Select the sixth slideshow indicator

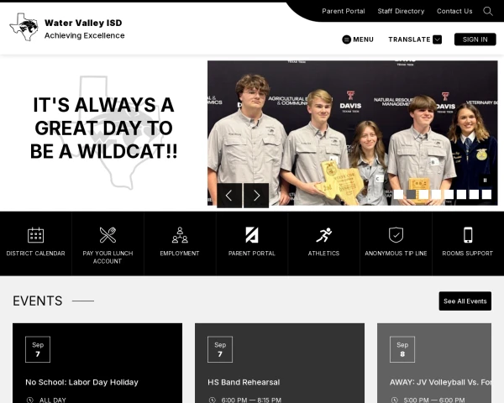(461, 195)
